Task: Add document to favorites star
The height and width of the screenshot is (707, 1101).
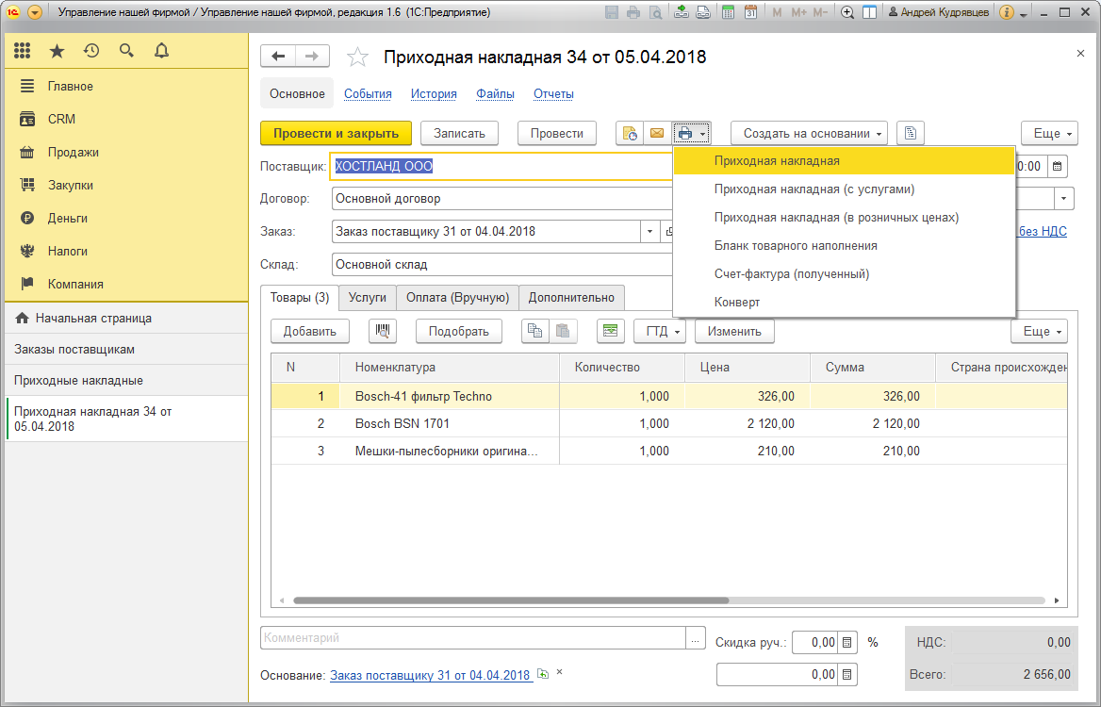Action: point(357,57)
